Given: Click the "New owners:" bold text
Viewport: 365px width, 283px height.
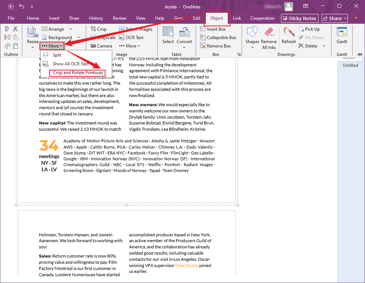Looking at the screenshot, I should [x=143, y=105].
